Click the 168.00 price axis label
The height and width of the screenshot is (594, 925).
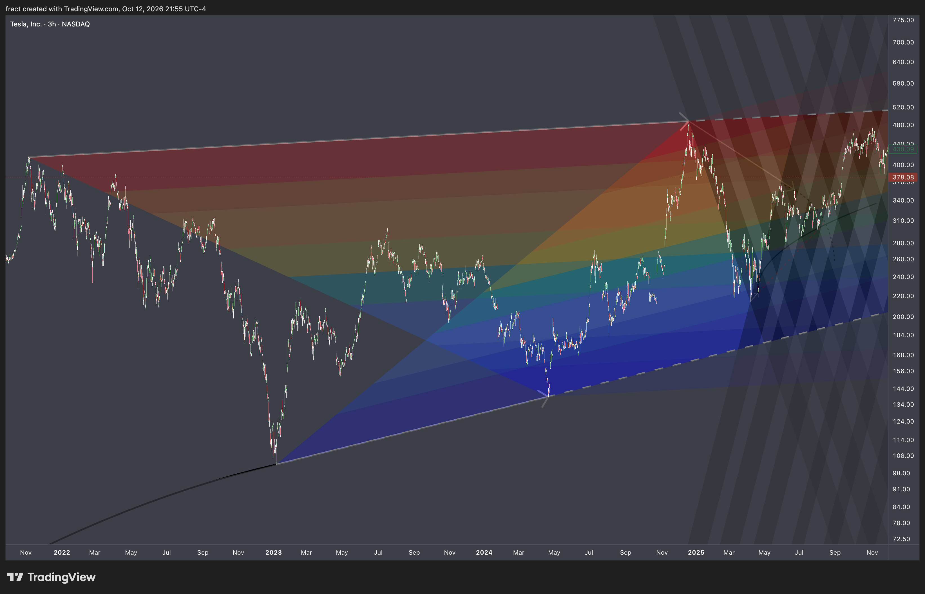903,355
